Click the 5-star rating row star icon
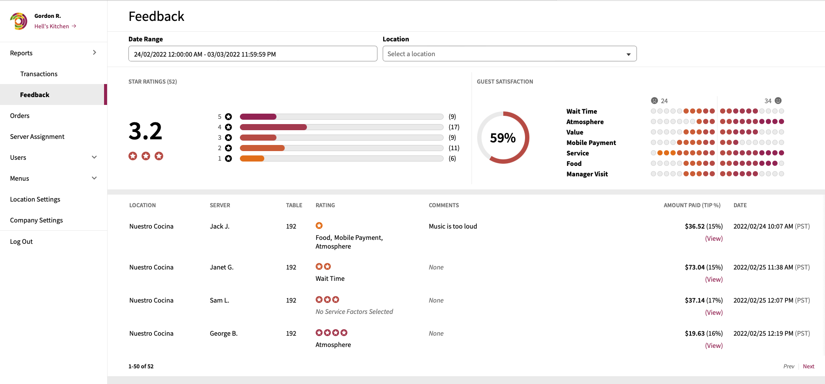825x384 pixels. click(229, 117)
